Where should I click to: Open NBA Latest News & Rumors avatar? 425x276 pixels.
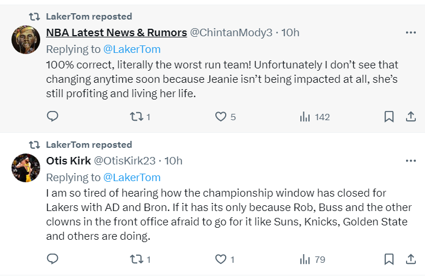pyautogui.click(x=26, y=39)
